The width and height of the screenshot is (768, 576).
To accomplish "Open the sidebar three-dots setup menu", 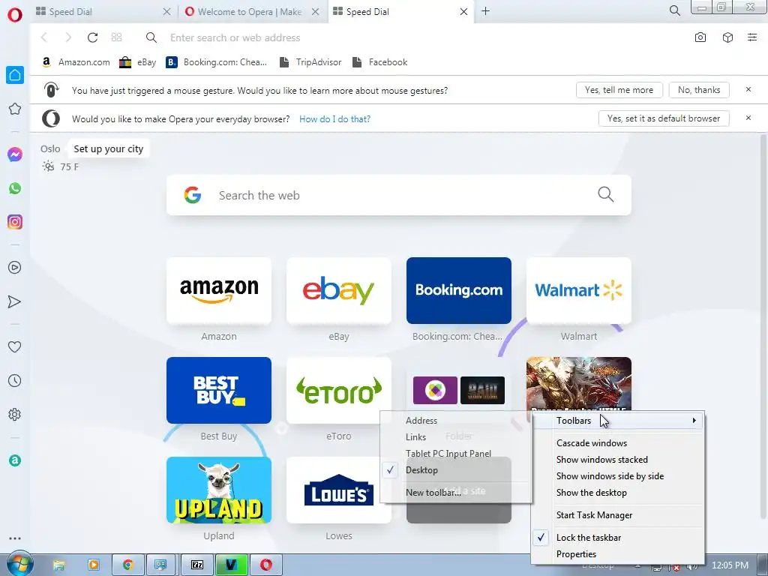I will click(15, 538).
